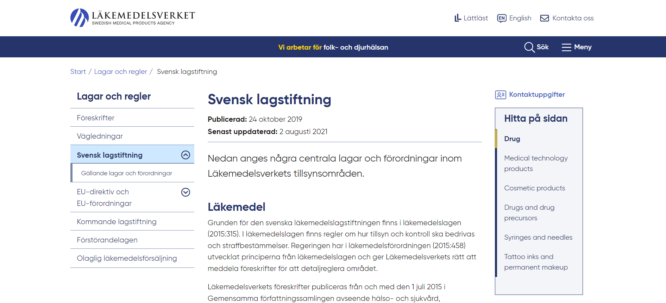Click the Kontakta oss envelope icon
Viewport: 666px width, 303px height.
point(544,18)
